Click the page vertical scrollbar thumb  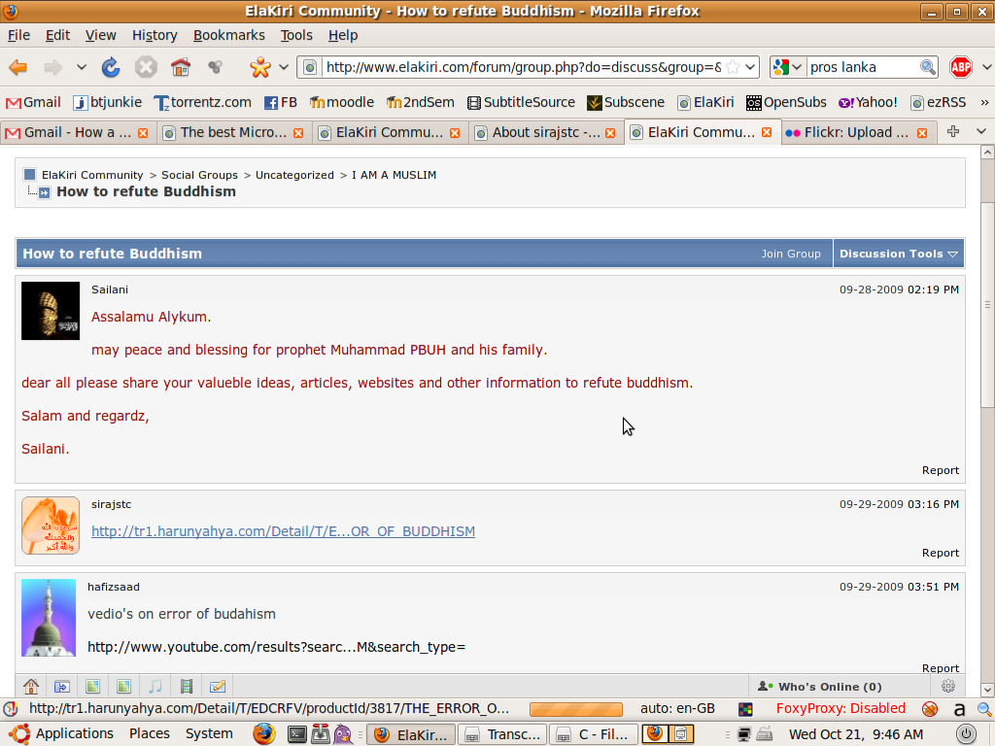[987, 304]
